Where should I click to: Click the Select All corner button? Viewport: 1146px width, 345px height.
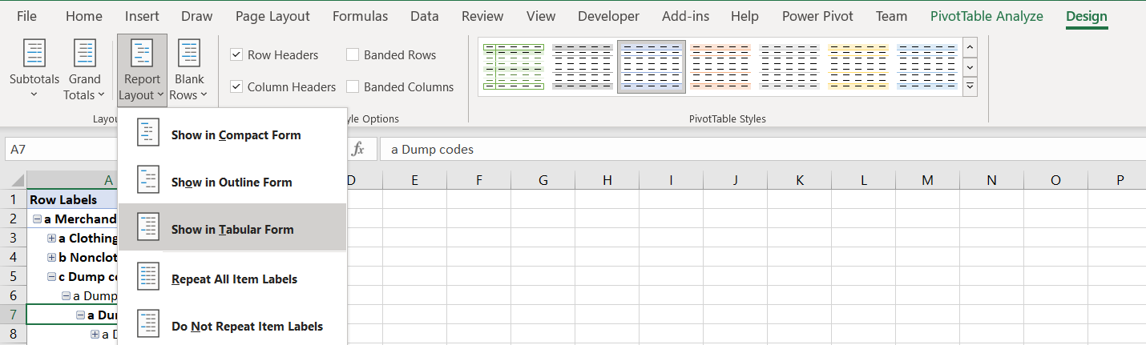(13, 180)
